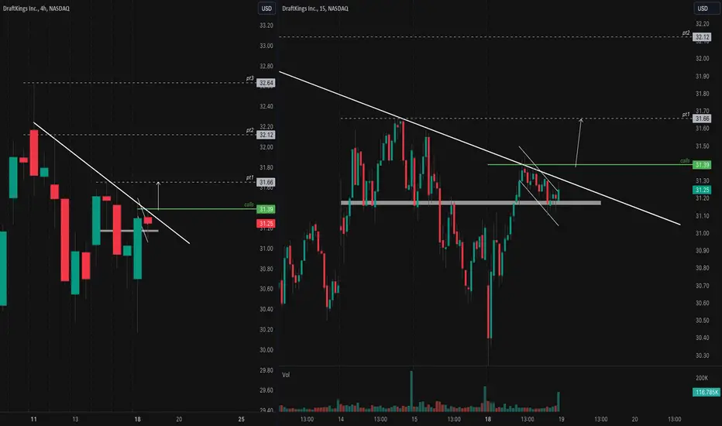722x426 pixels.
Task: Click 30.30 on 15-minute price axis
Action: 702,355
